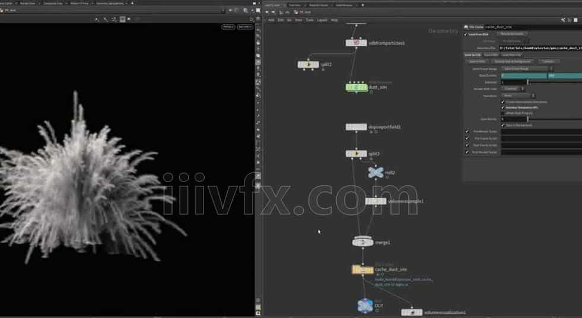Toggle Save in Background checkbox

click(503, 125)
